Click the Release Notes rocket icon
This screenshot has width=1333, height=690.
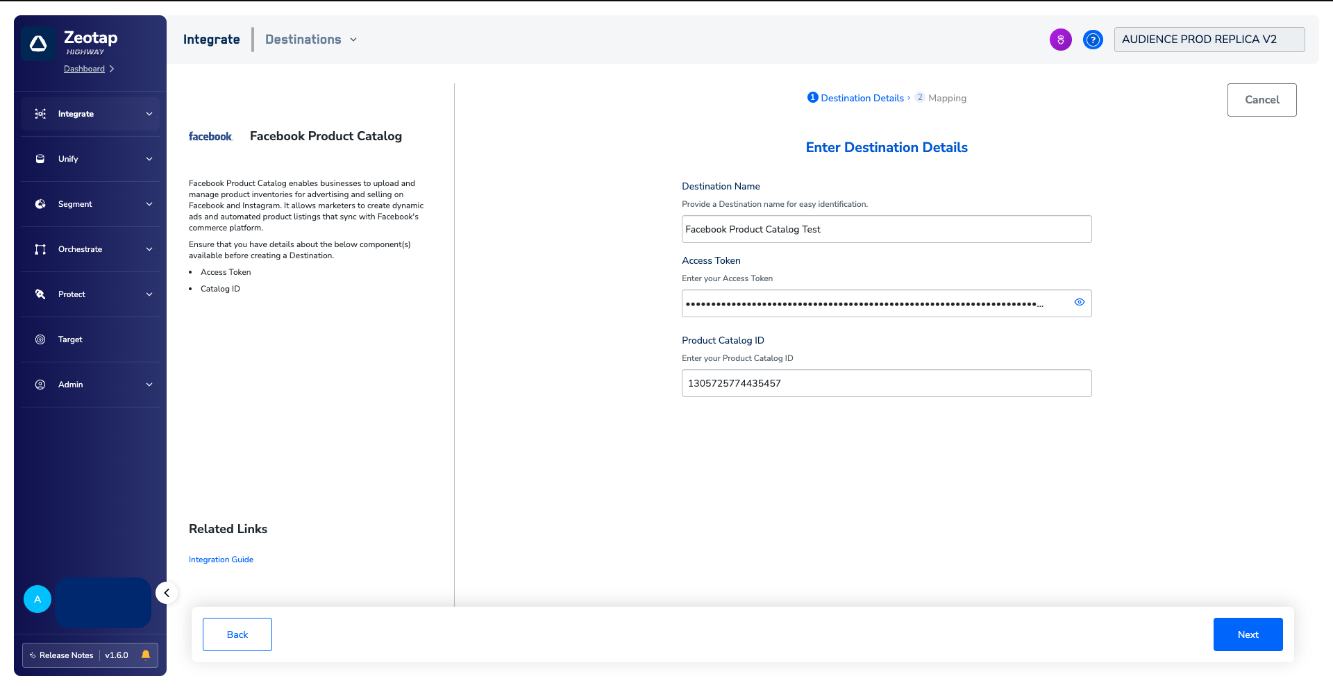(33, 655)
